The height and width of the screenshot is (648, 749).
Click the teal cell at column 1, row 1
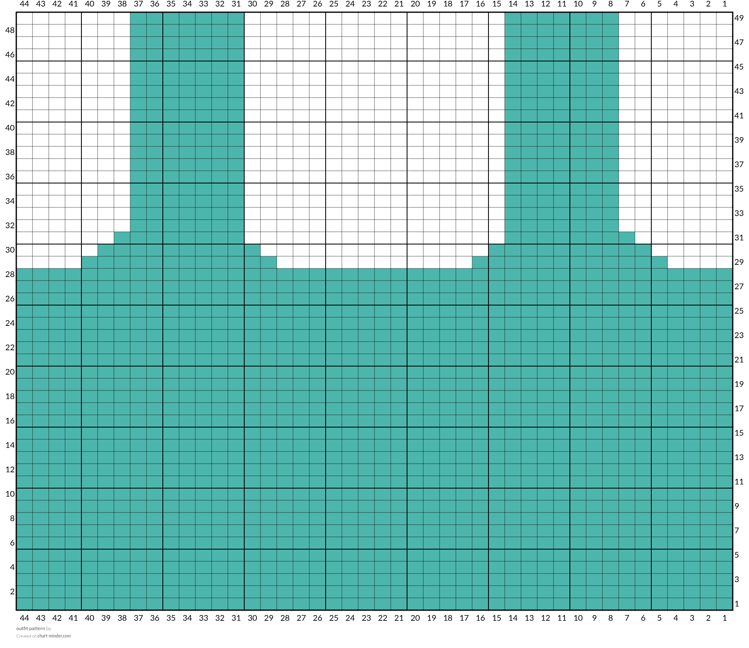point(725,604)
